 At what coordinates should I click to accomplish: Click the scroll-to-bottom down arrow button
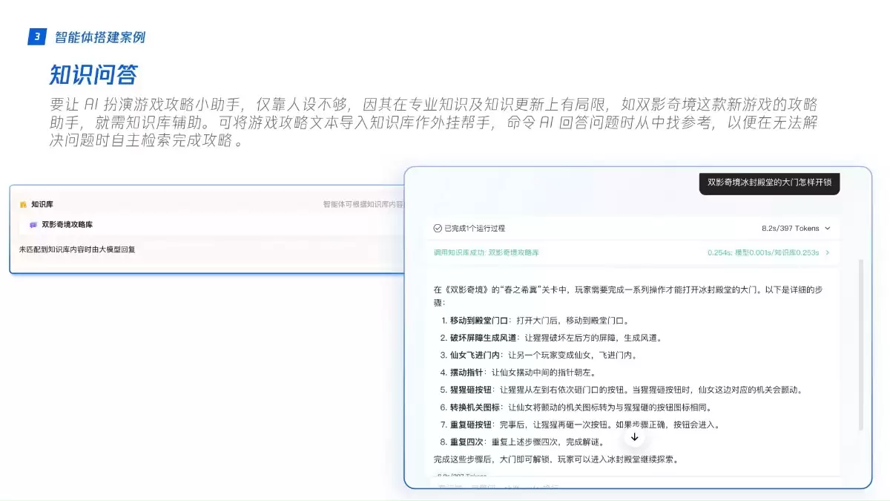(634, 437)
